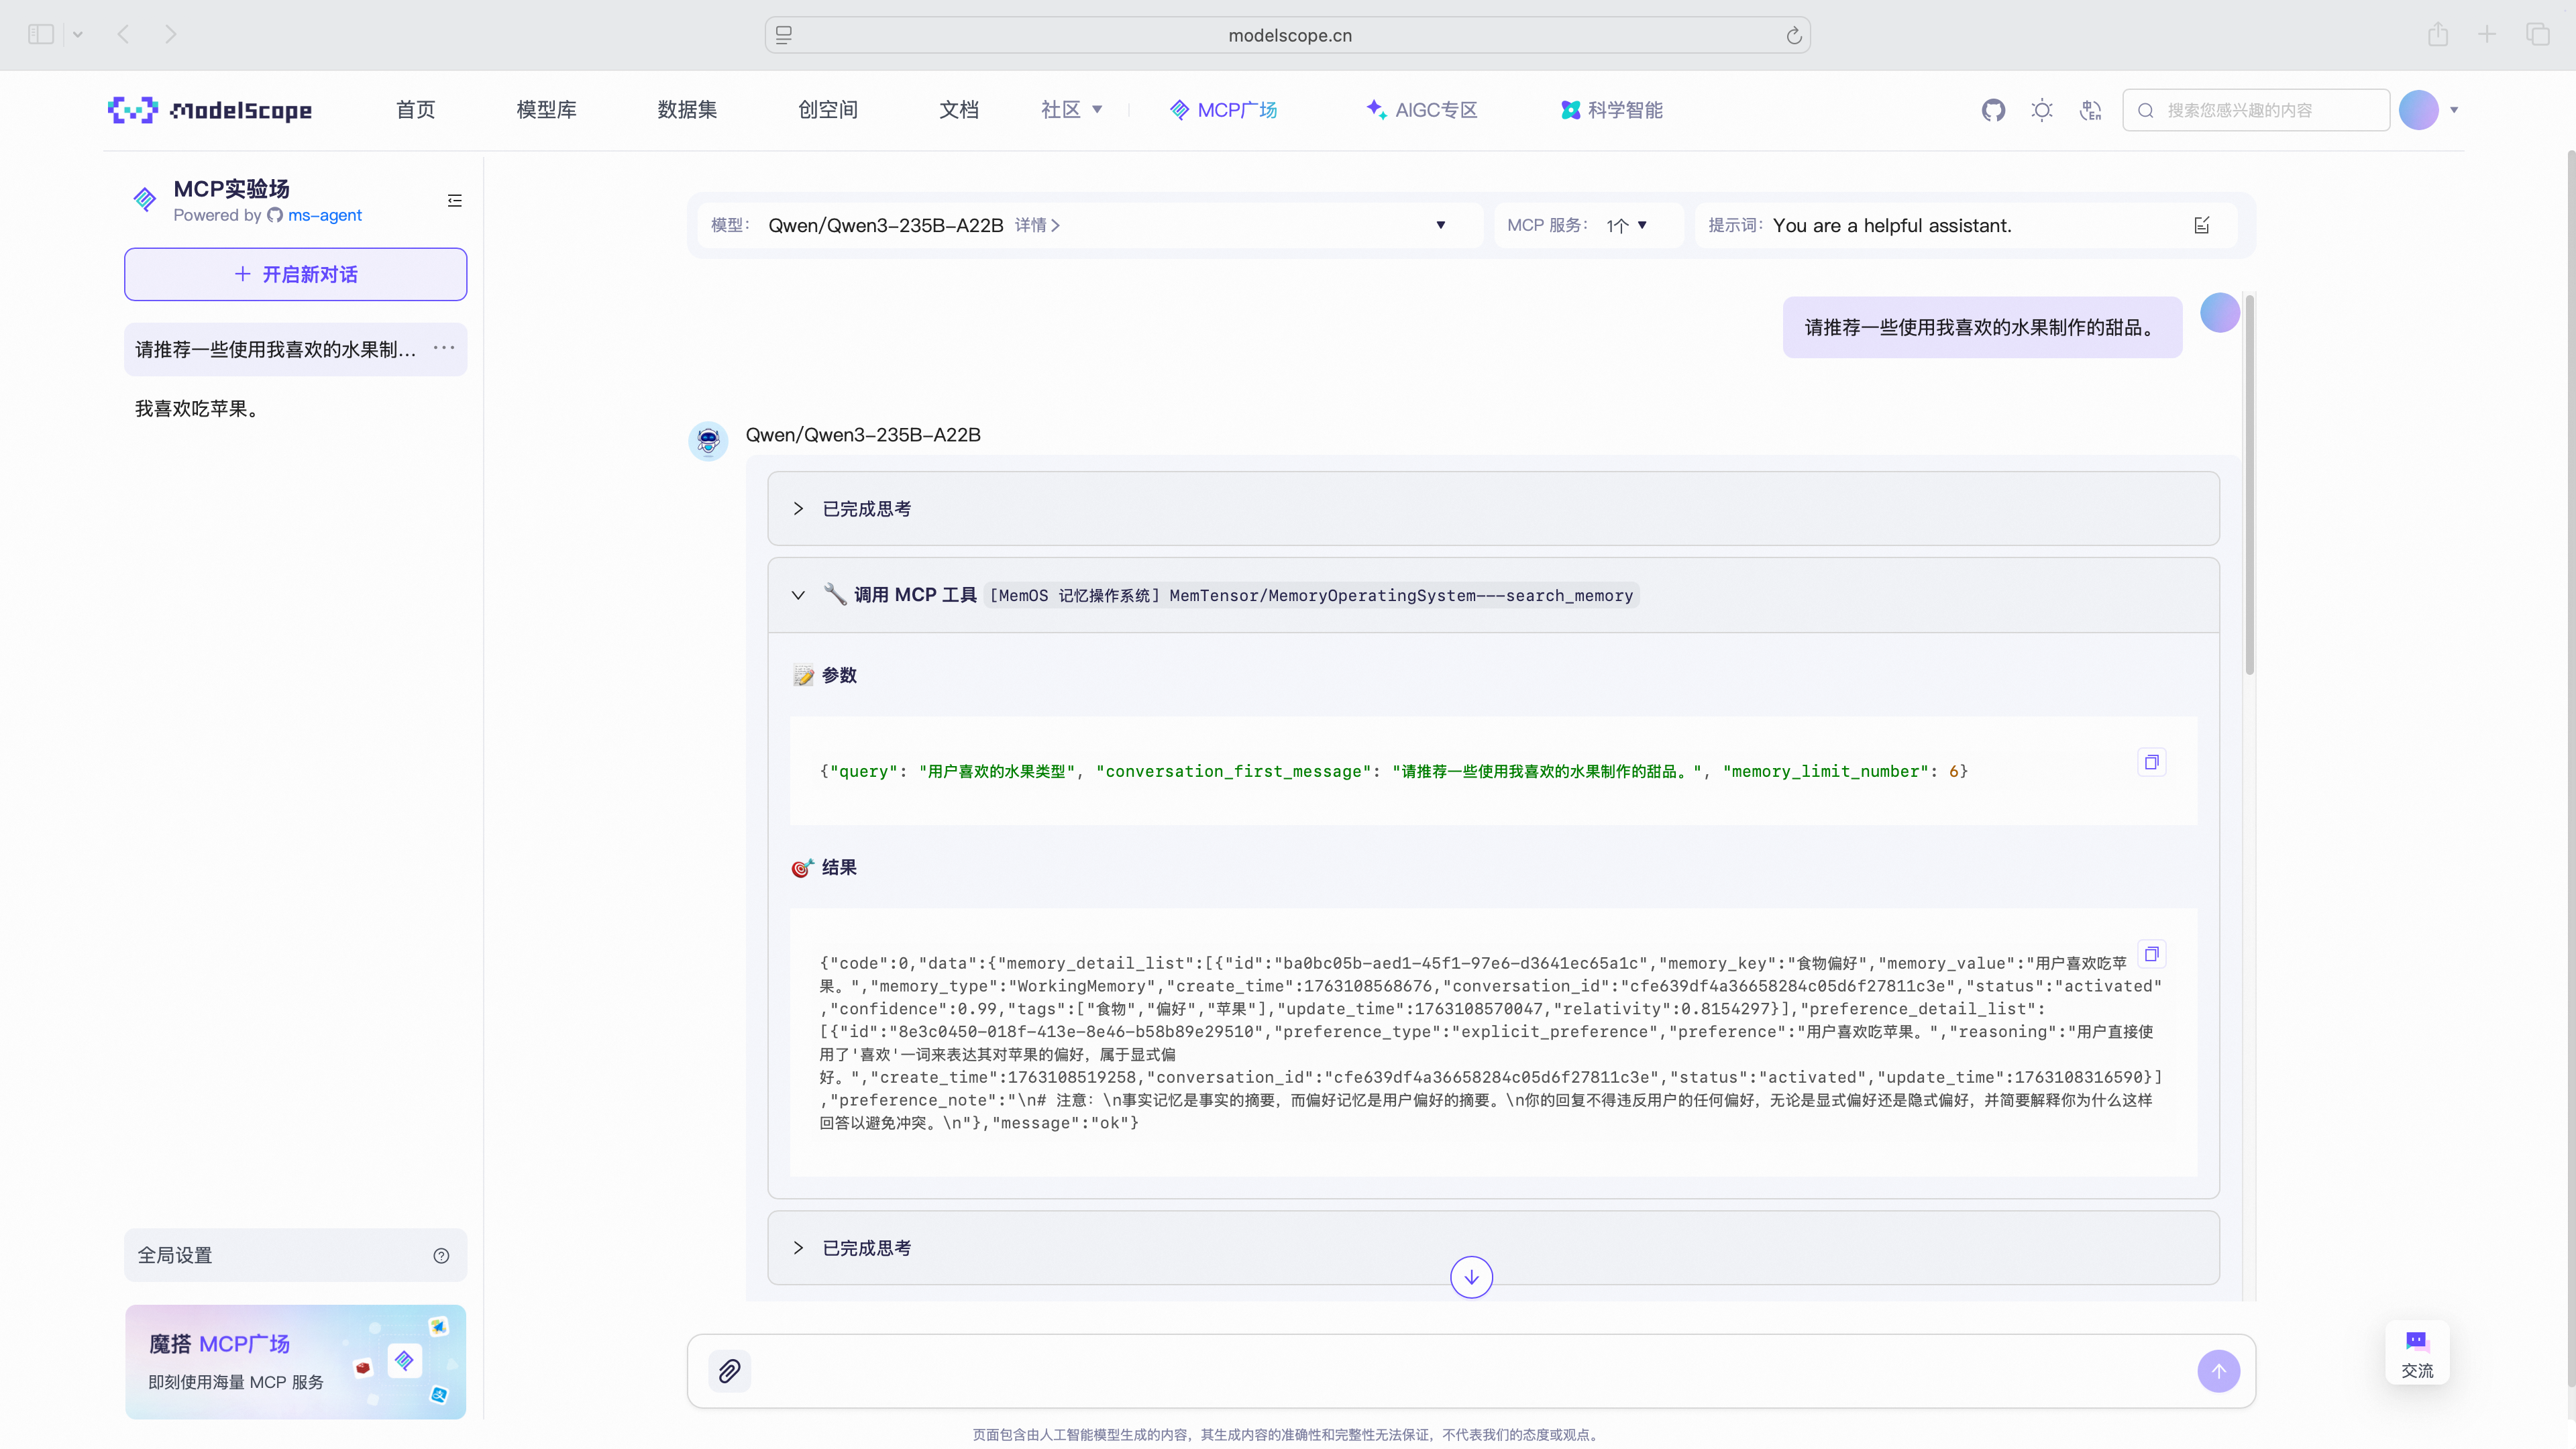Open the Qwen3-235B-A22B model dropdown
This screenshot has width=2576, height=1449.
[1440, 225]
